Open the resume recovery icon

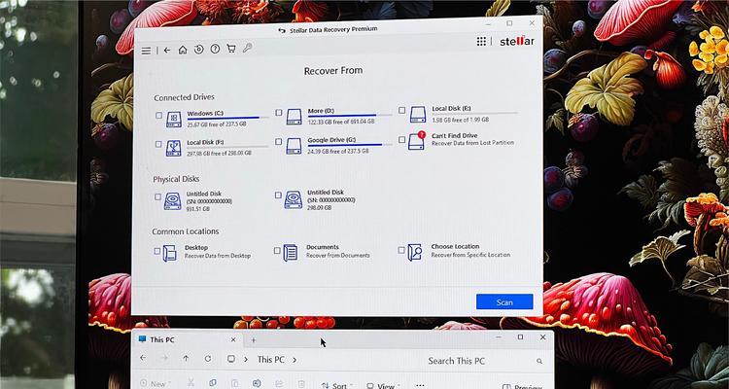click(x=199, y=50)
